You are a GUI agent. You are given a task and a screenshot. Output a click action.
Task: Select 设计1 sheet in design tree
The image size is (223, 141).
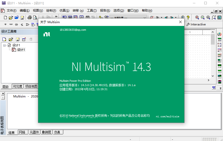click(21, 50)
